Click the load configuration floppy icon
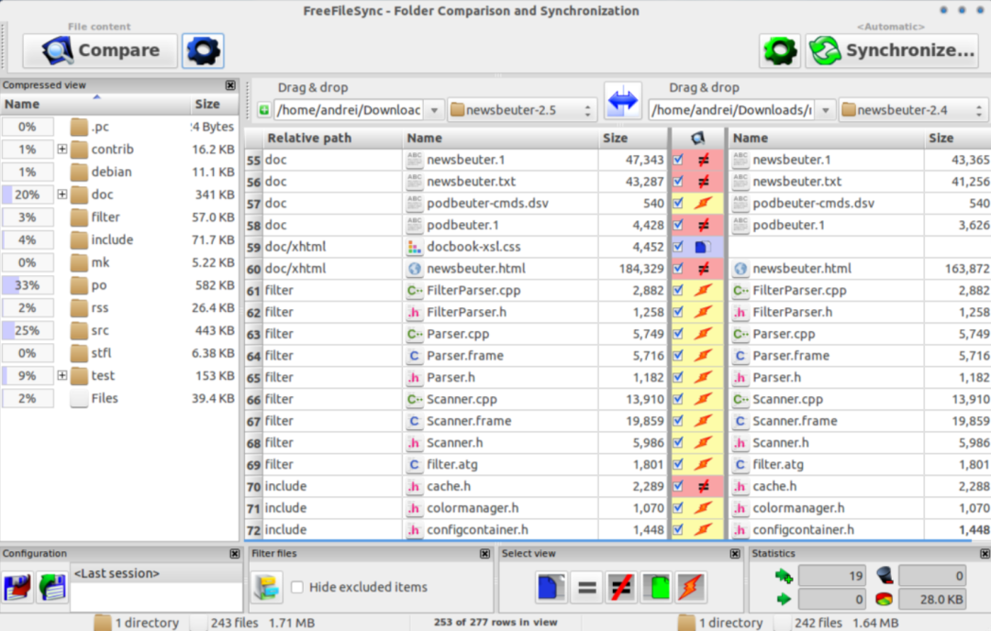This screenshot has height=631, width=991. tap(52, 587)
